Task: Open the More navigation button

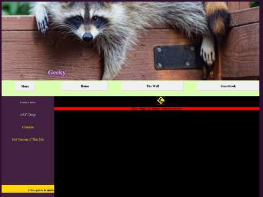Action: pos(25,86)
